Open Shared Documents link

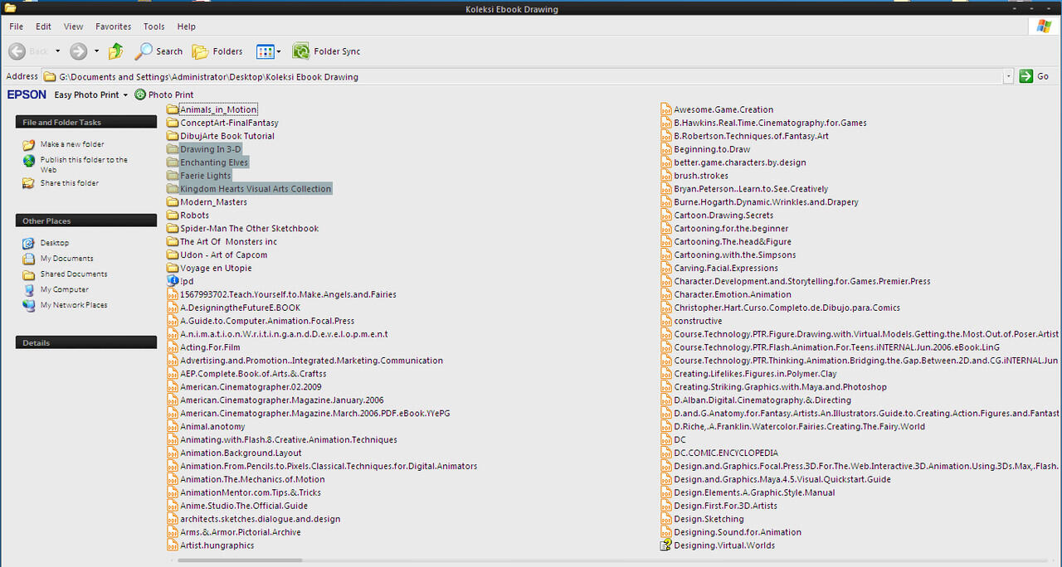(x=74, y=274)
